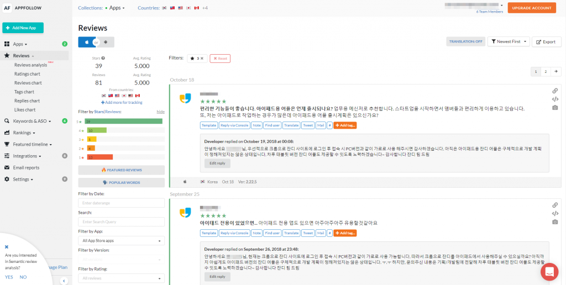Open the All App Store apps dropdown

121,241
